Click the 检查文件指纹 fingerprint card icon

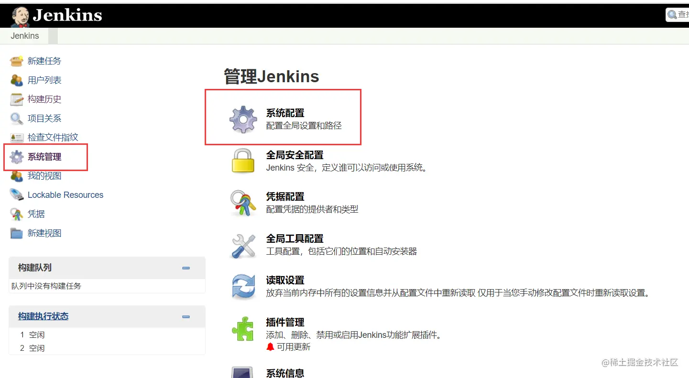coord(17,138)
